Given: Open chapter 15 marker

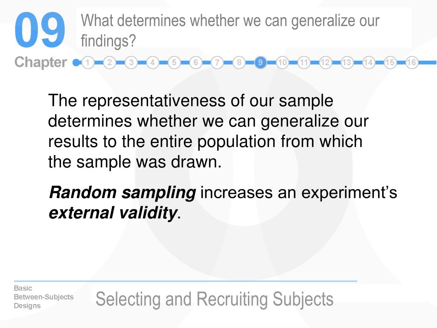Looking at the screenshot, I should click(390, 62).
